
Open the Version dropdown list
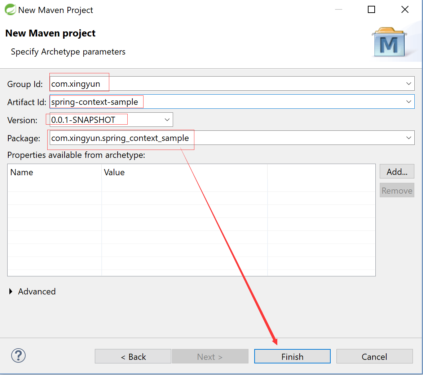coord(167,120)
